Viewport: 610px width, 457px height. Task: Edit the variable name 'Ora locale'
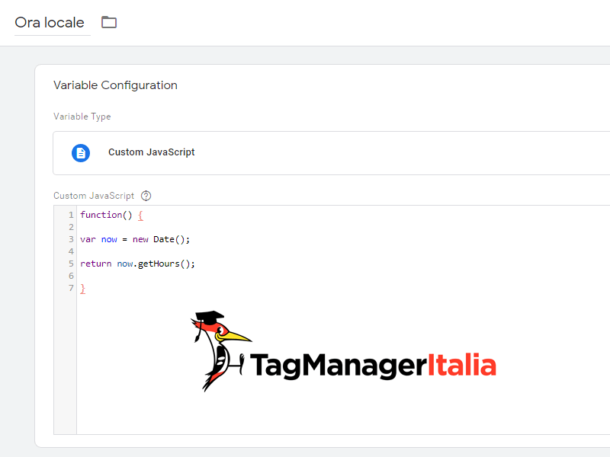click(x=50, y=23)
